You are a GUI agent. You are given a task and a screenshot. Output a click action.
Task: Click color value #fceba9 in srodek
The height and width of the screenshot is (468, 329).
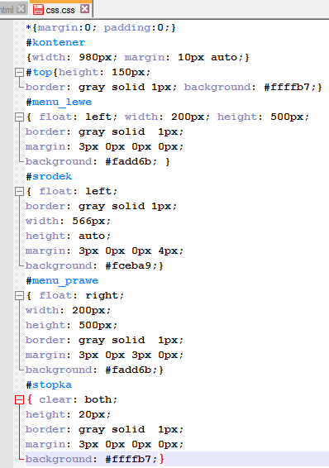point(128,265)
